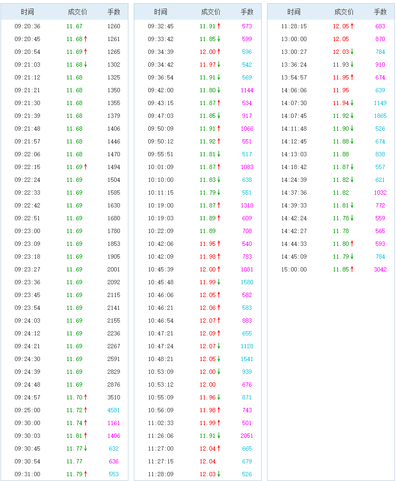The width and height of the screenshot is (396, 481).
Task: Select the volume 1083
Action: 247,167
